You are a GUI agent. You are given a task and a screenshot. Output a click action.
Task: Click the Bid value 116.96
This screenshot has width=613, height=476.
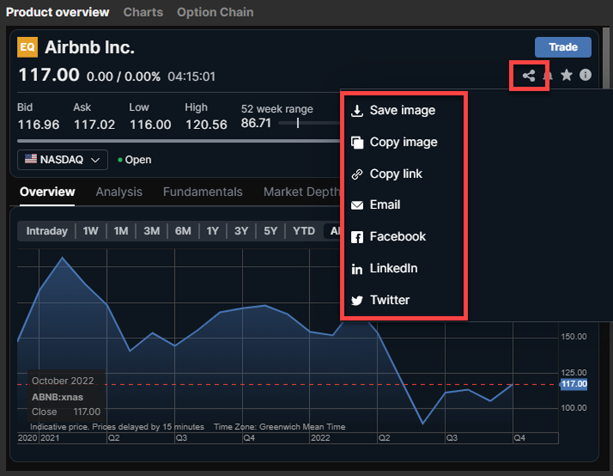(38, 125)
